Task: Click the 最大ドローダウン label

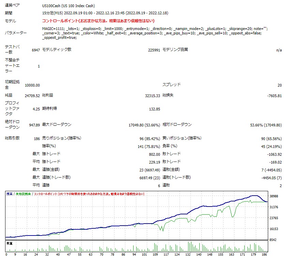Action: click(57, 124)
